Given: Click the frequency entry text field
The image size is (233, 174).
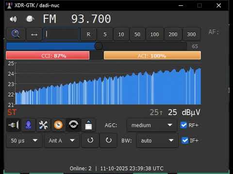Looking at the screenshot, I should (x=61, y=34).
